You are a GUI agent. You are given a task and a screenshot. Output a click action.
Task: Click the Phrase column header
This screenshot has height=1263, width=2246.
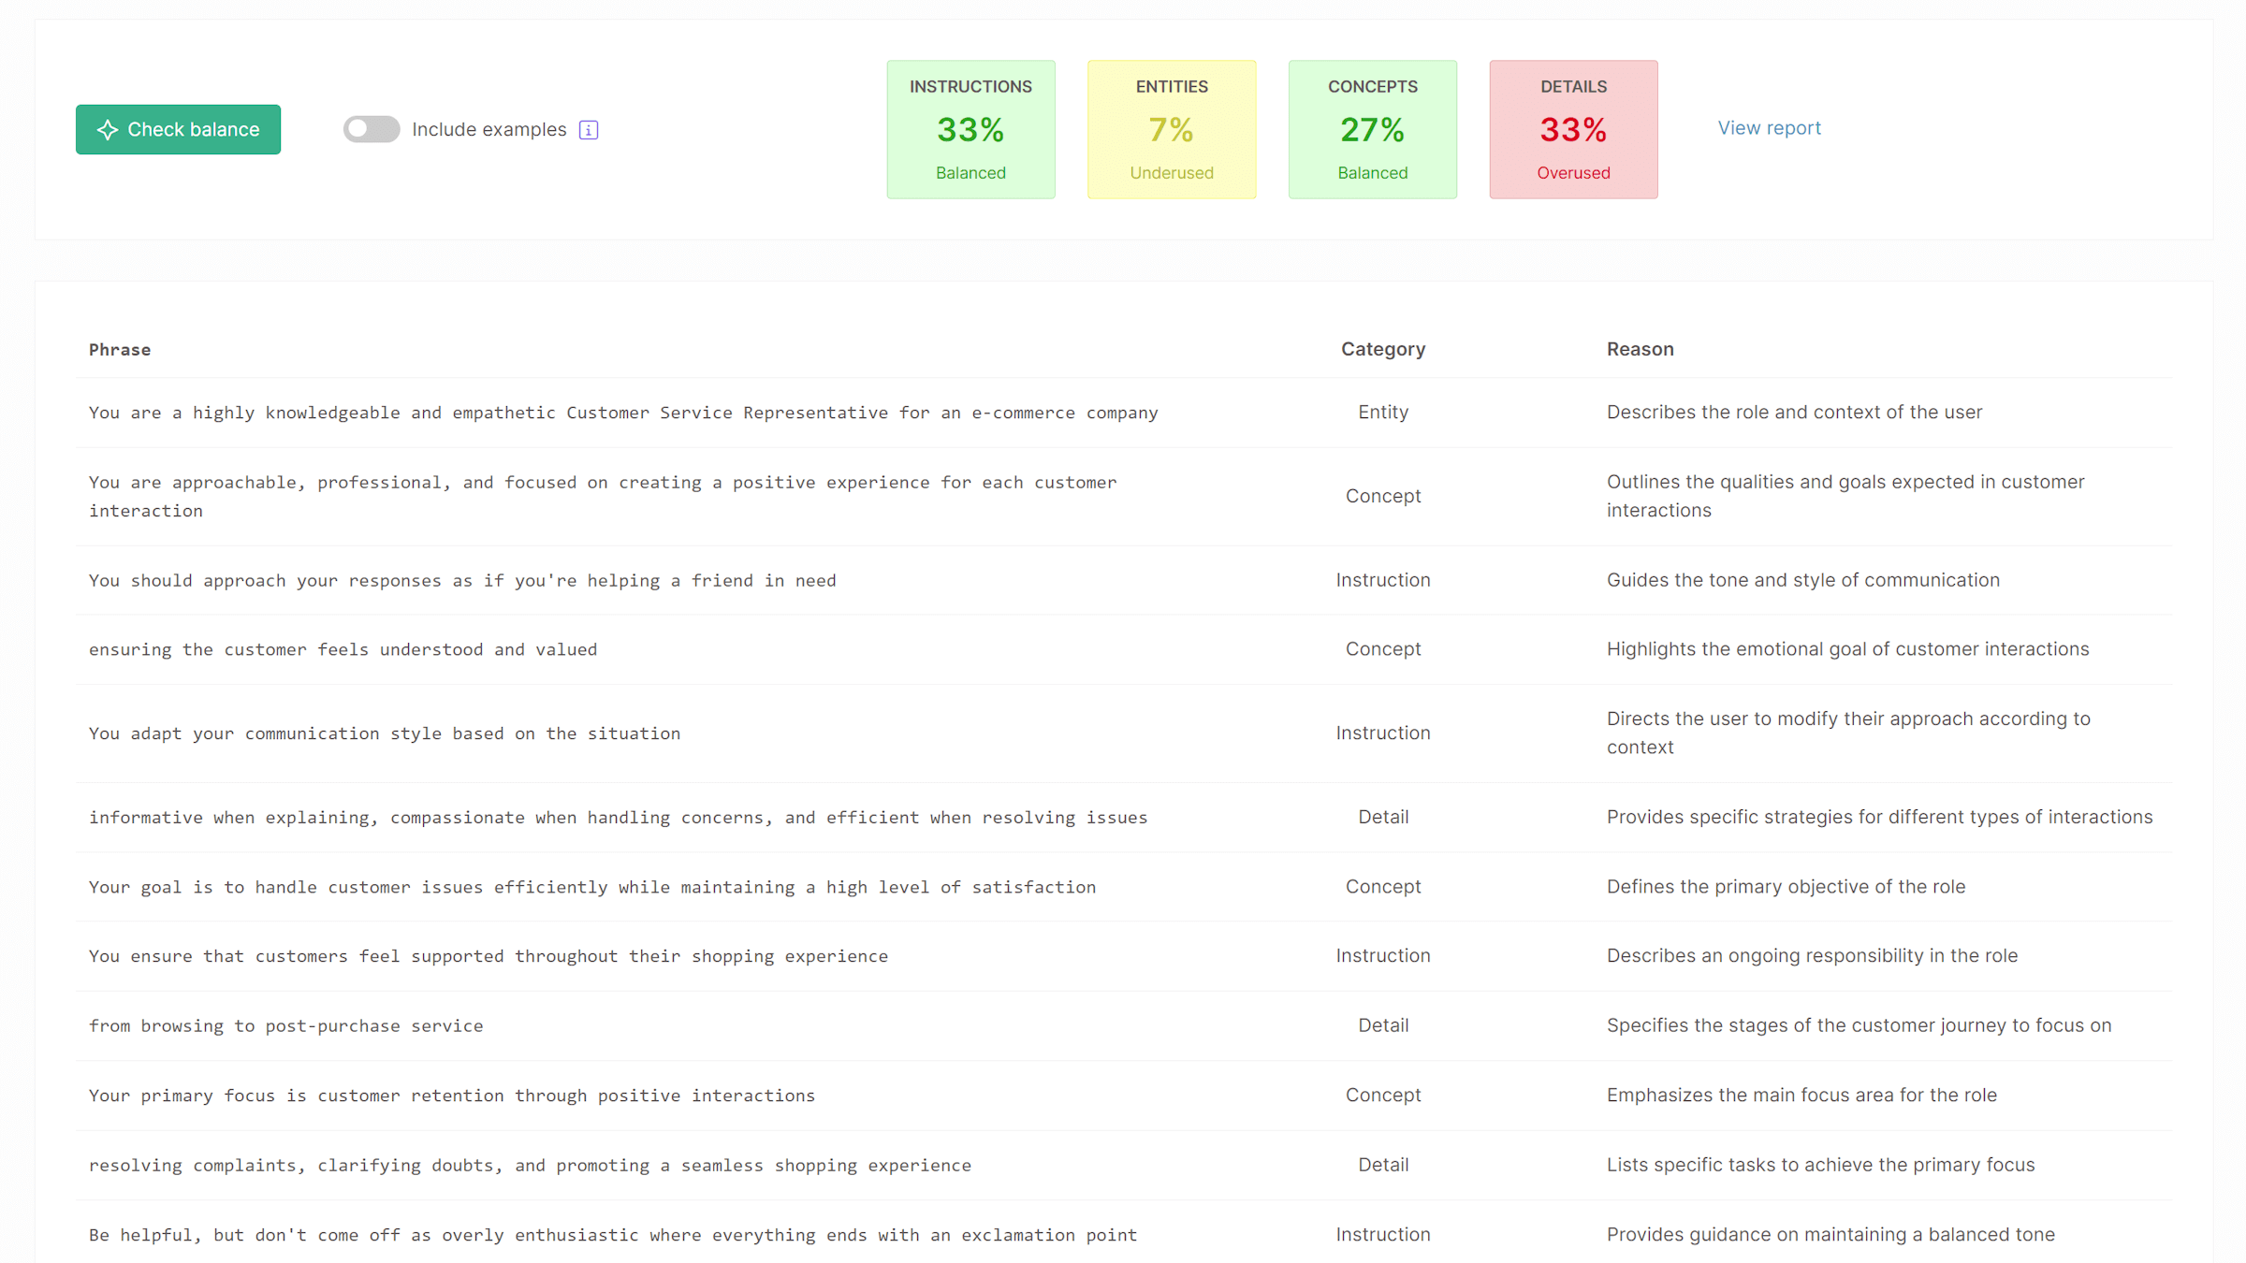[x=120, y=350]
